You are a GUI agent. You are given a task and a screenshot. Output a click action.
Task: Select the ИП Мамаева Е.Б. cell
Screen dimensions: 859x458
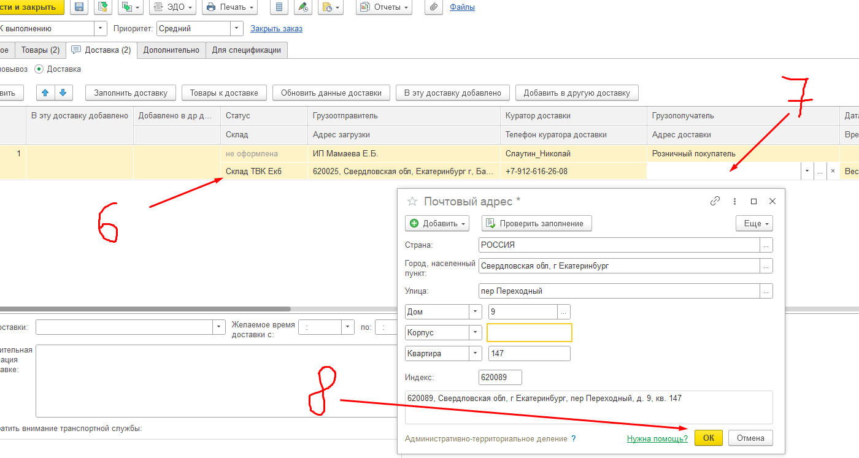(404, 153)
